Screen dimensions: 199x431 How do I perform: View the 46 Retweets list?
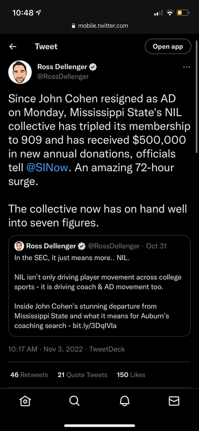click(x=29, y=374)
